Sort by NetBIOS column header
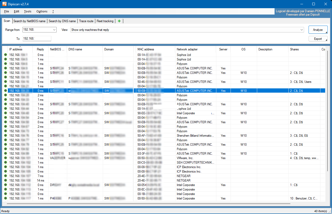 (x=57, y=49)
